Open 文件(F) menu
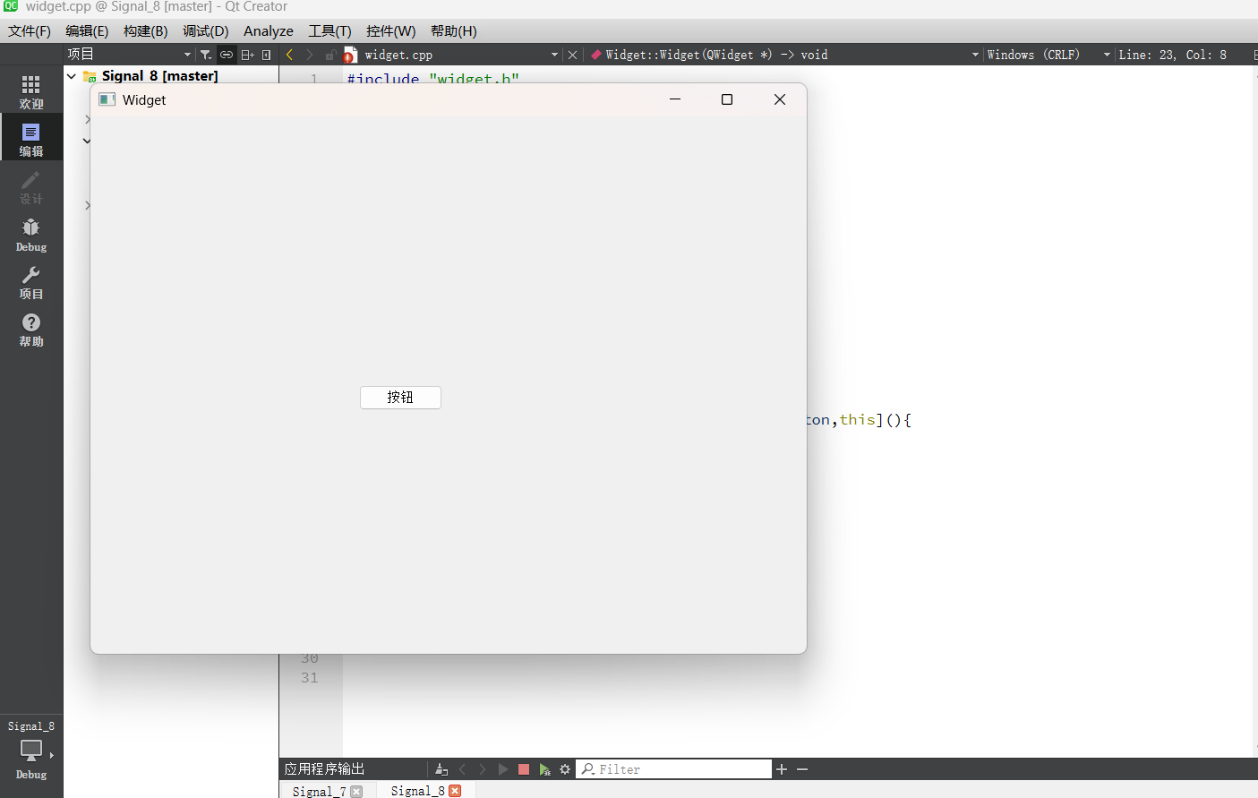Screen dimensions: 1258x798 coord(30,31)
